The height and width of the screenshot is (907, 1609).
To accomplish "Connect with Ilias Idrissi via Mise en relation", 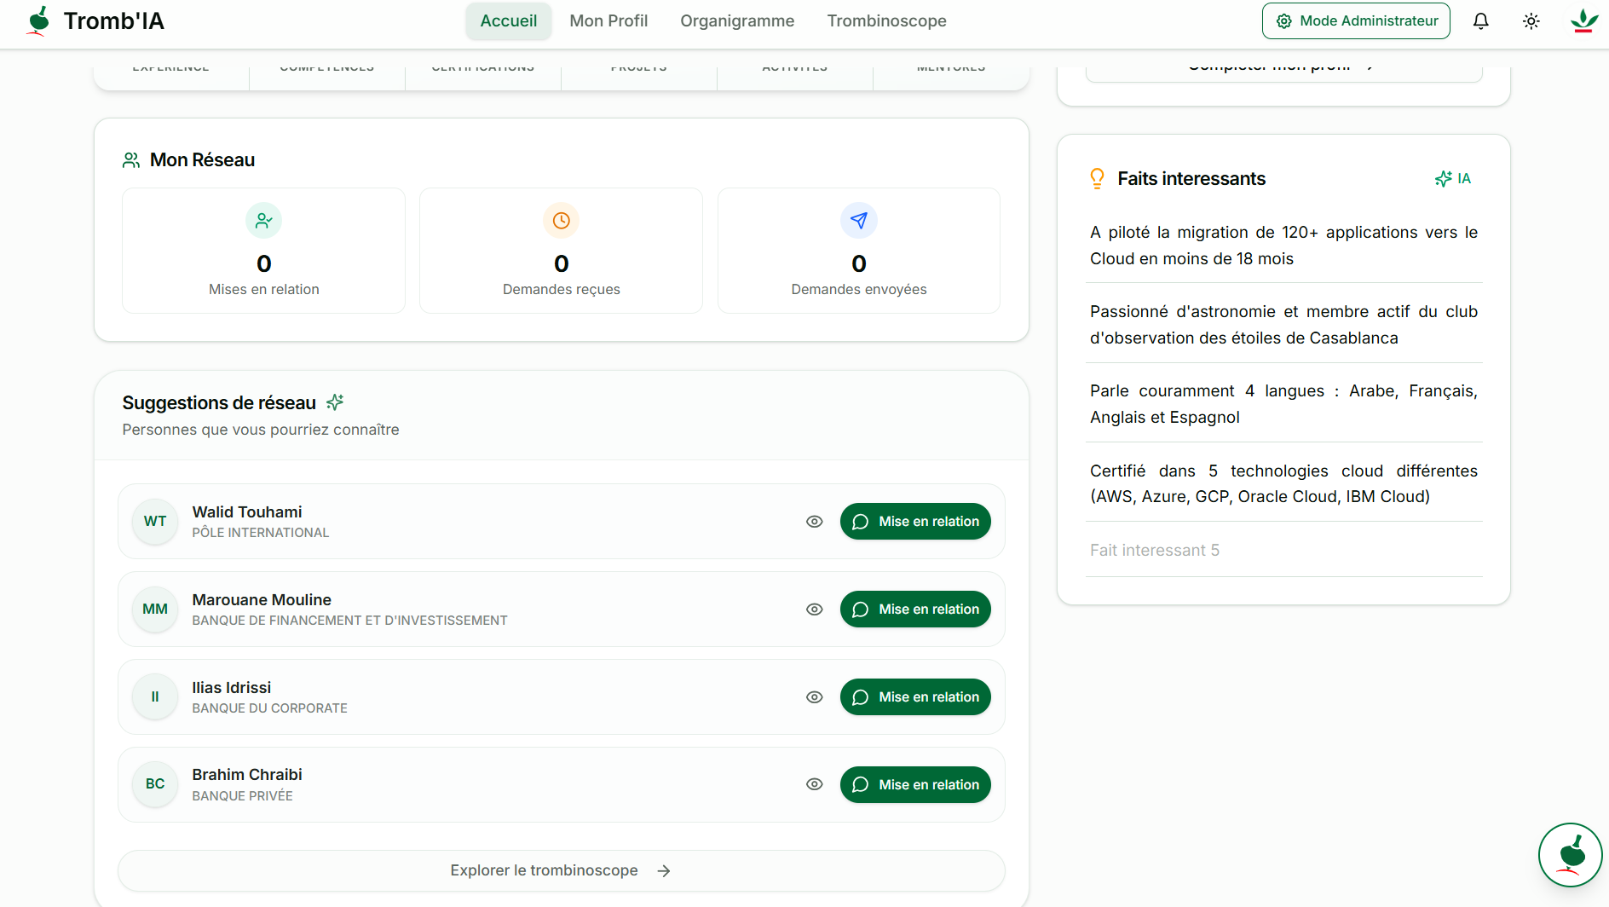I will coord(915,697).
